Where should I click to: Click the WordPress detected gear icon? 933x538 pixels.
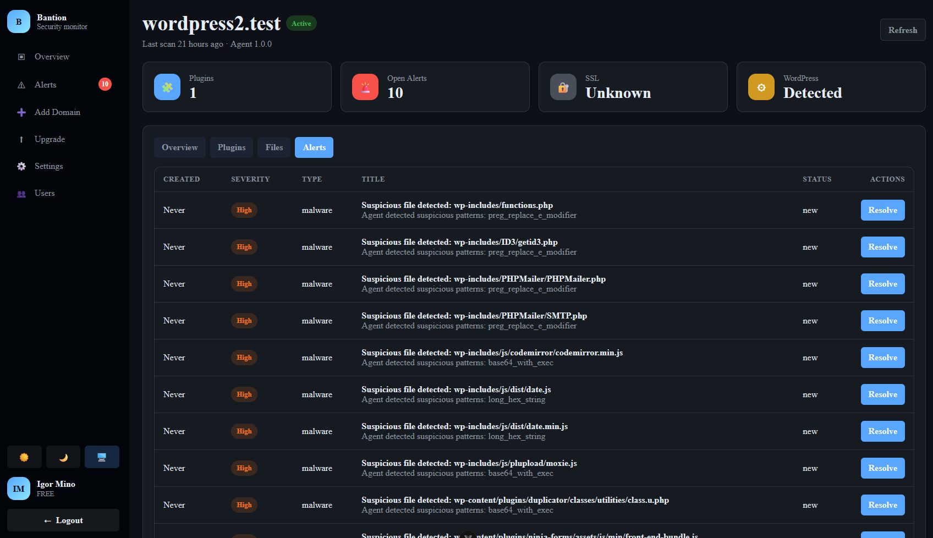click(761, 87)
